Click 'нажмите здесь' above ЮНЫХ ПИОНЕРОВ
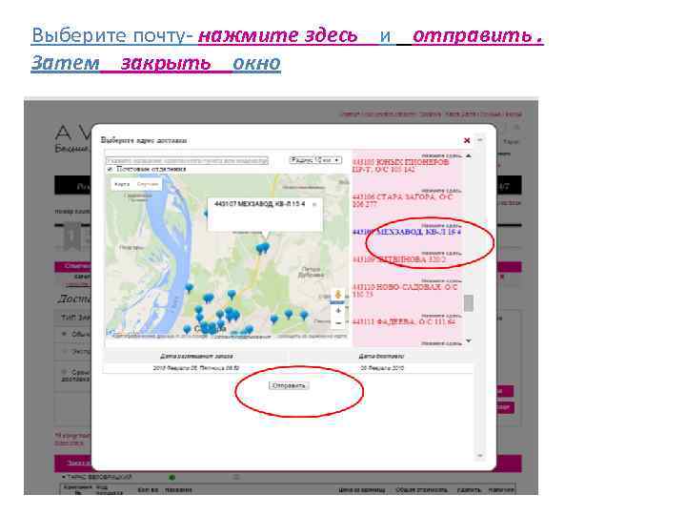Viewport: 686px width, 515px height. (441, 155)
